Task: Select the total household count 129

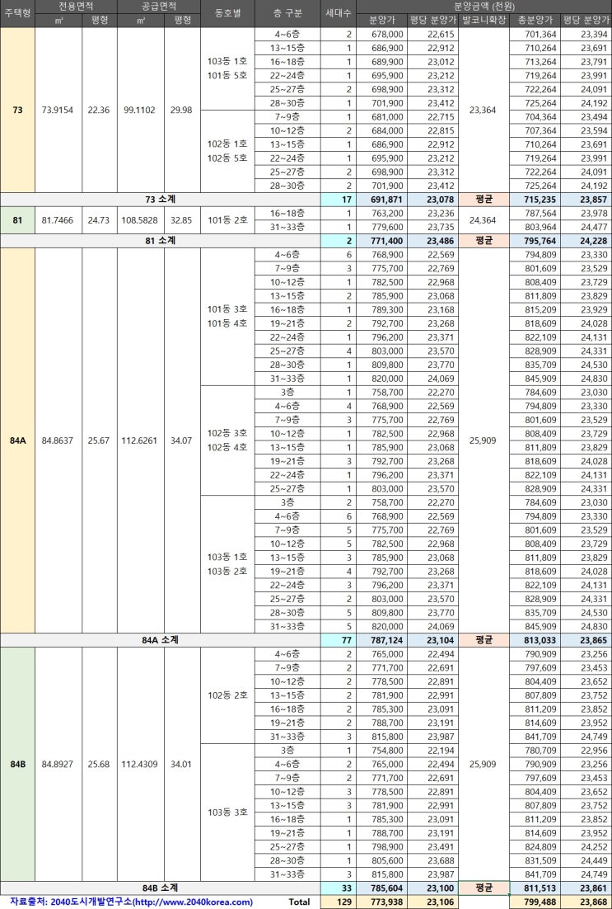Action: click(x=339, y=902)
